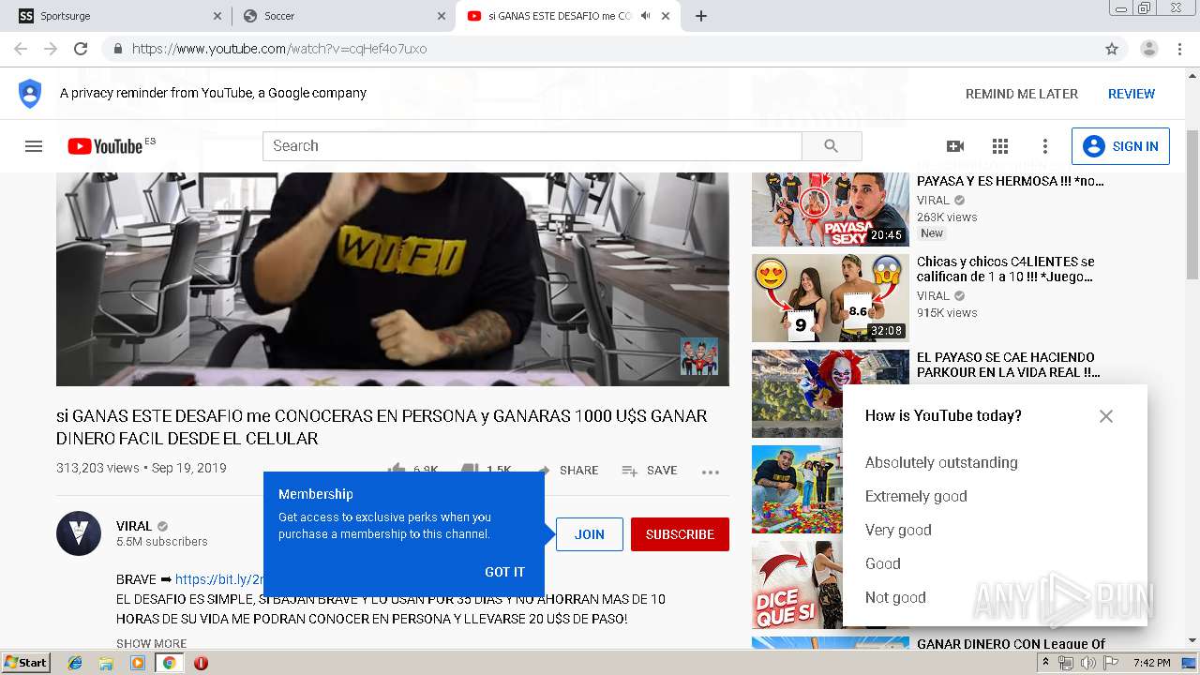Viewport: 1200px width, 675px height.
Task: Open 'EL PAYASO SE CAE' video title
Action: point(1009,365)
